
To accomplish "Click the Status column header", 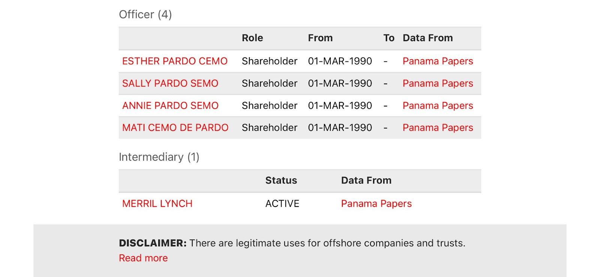I will pos(281,180).
